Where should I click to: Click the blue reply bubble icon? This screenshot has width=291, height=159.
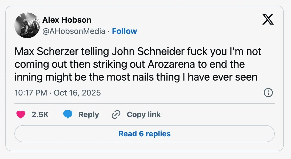tap(68, 115)
